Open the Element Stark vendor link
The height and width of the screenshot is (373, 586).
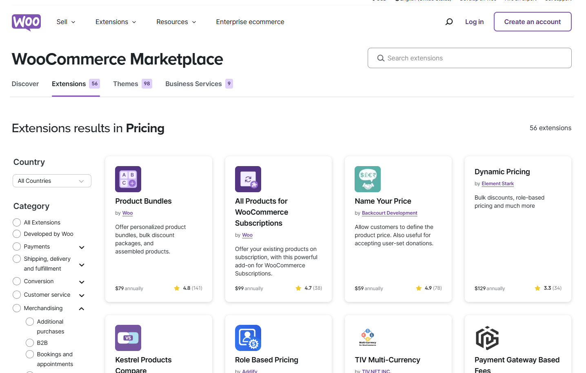pos(498,184)
